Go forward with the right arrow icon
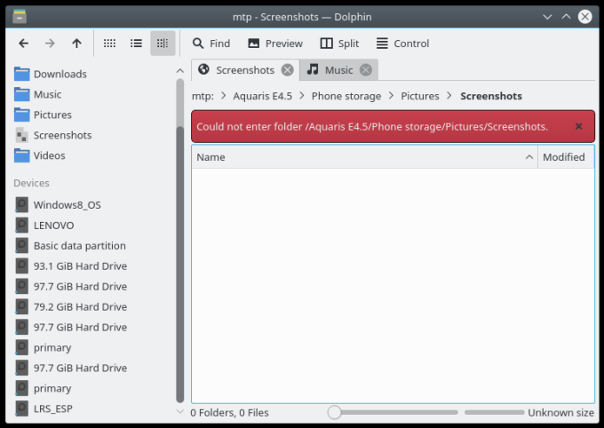The width and height of the screenshot is (604, 428). tap(50, 44)
